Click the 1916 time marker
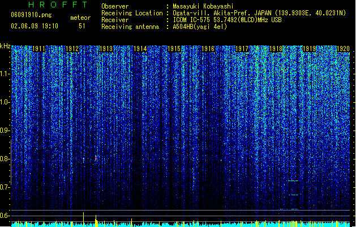The width and height of the screenshot is (356, 227). 208,49
